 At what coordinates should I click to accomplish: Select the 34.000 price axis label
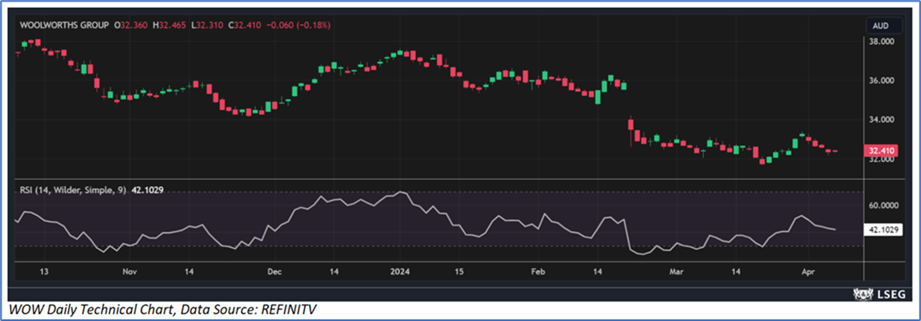tap(882, 120)
